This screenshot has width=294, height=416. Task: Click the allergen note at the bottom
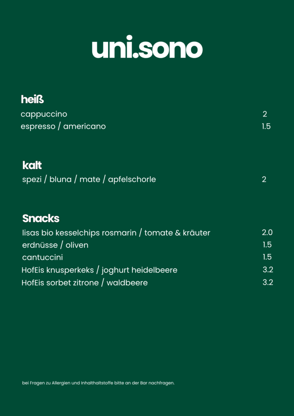tap(98, 383)
